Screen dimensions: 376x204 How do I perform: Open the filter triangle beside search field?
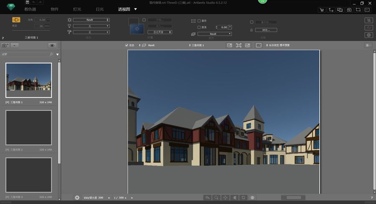(x=58, y=54)
